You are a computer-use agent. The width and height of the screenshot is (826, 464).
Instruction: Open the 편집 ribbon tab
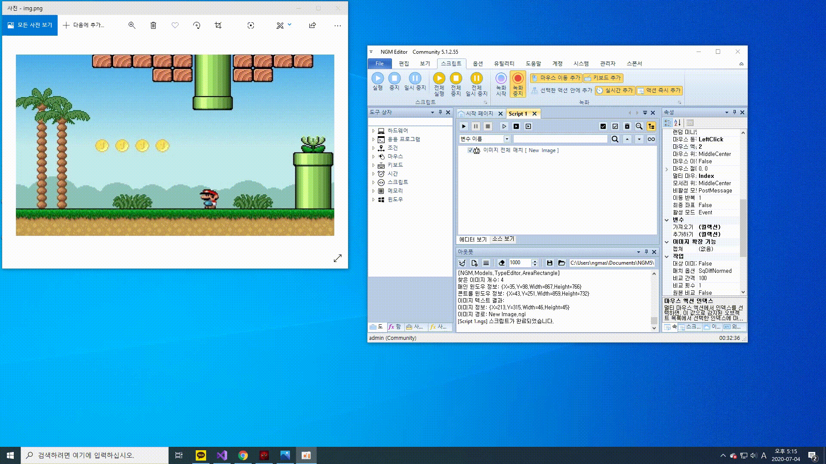coord(404,64)
